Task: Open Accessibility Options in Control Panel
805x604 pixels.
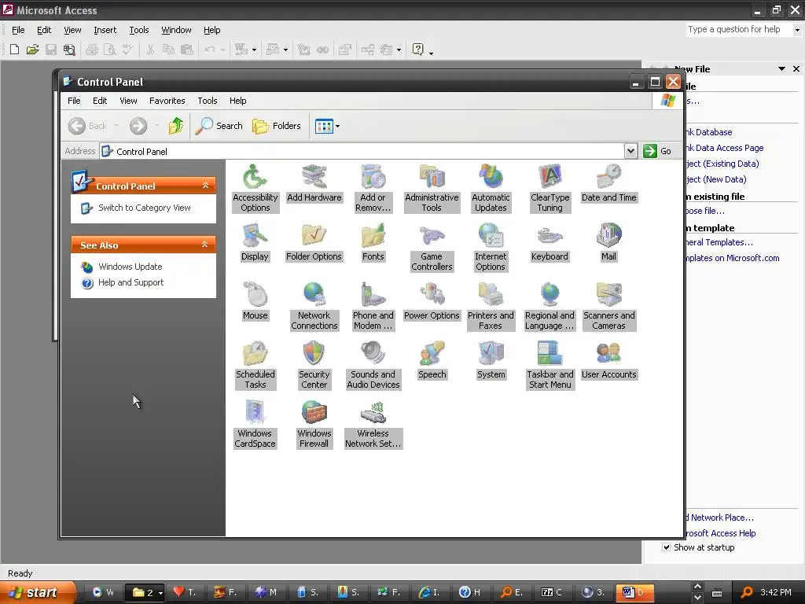Action: [255, 188]
